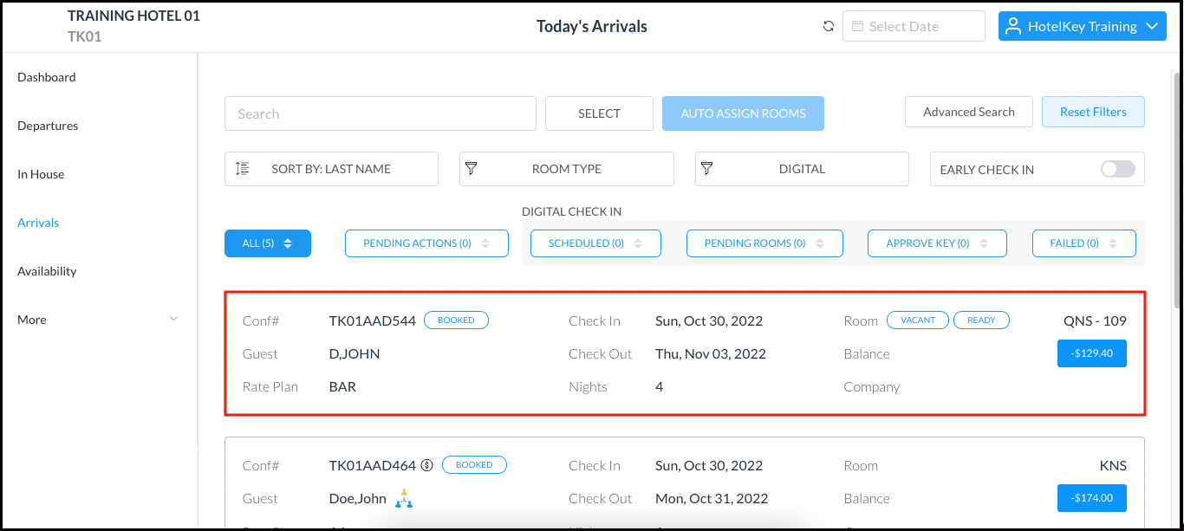Toggle sort on Pending Actions (0) filter

click(x=485, y=243)
